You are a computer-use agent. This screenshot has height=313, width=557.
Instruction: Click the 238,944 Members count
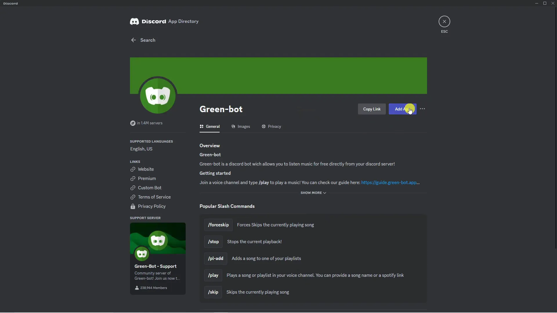coord(154,288)
